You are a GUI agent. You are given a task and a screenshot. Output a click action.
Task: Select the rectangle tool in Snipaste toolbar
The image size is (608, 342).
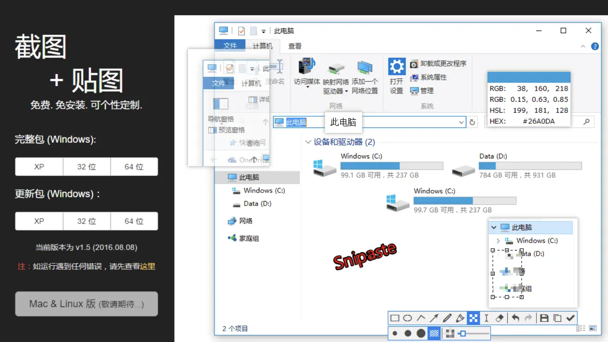coord(395,318)
